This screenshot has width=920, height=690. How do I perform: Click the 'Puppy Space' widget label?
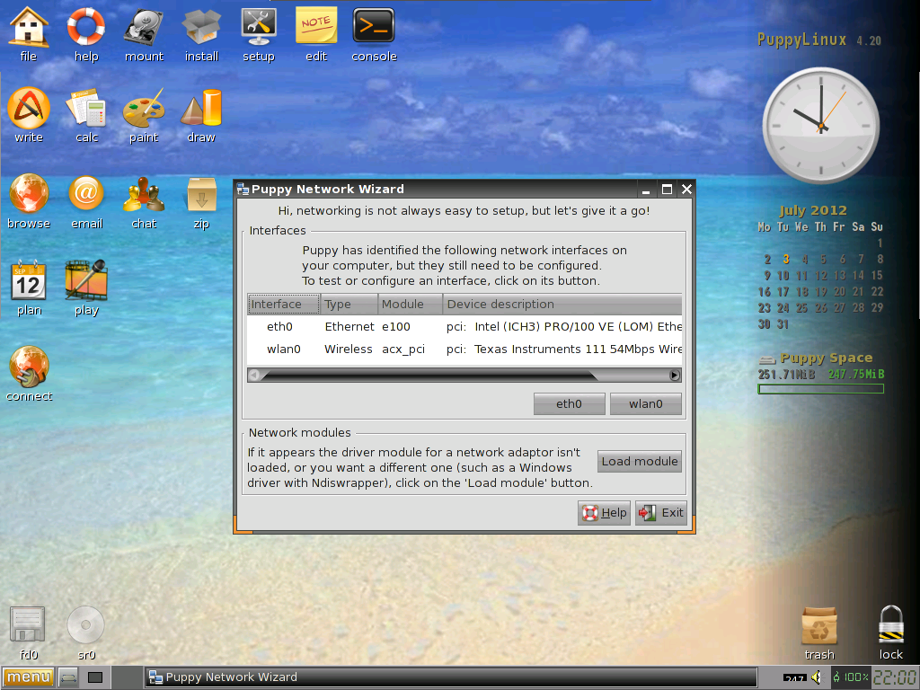pos(827,358)
